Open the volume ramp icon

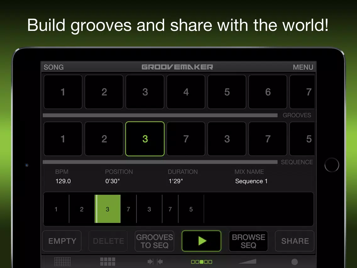pos(248,261)
